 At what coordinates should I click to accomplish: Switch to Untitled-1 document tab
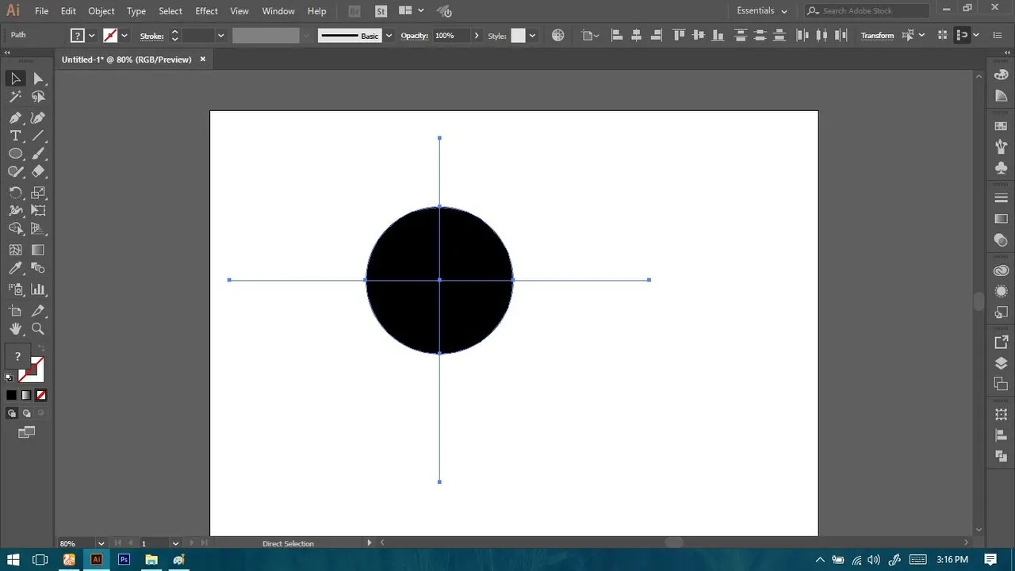(127, 59)
